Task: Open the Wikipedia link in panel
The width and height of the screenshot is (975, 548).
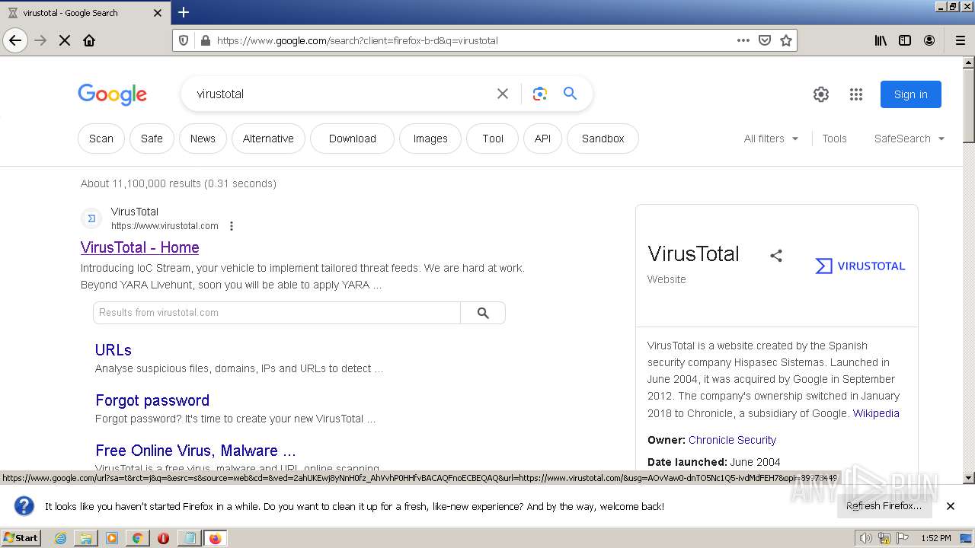Action: pyautogui.click(x=876, y=413)
